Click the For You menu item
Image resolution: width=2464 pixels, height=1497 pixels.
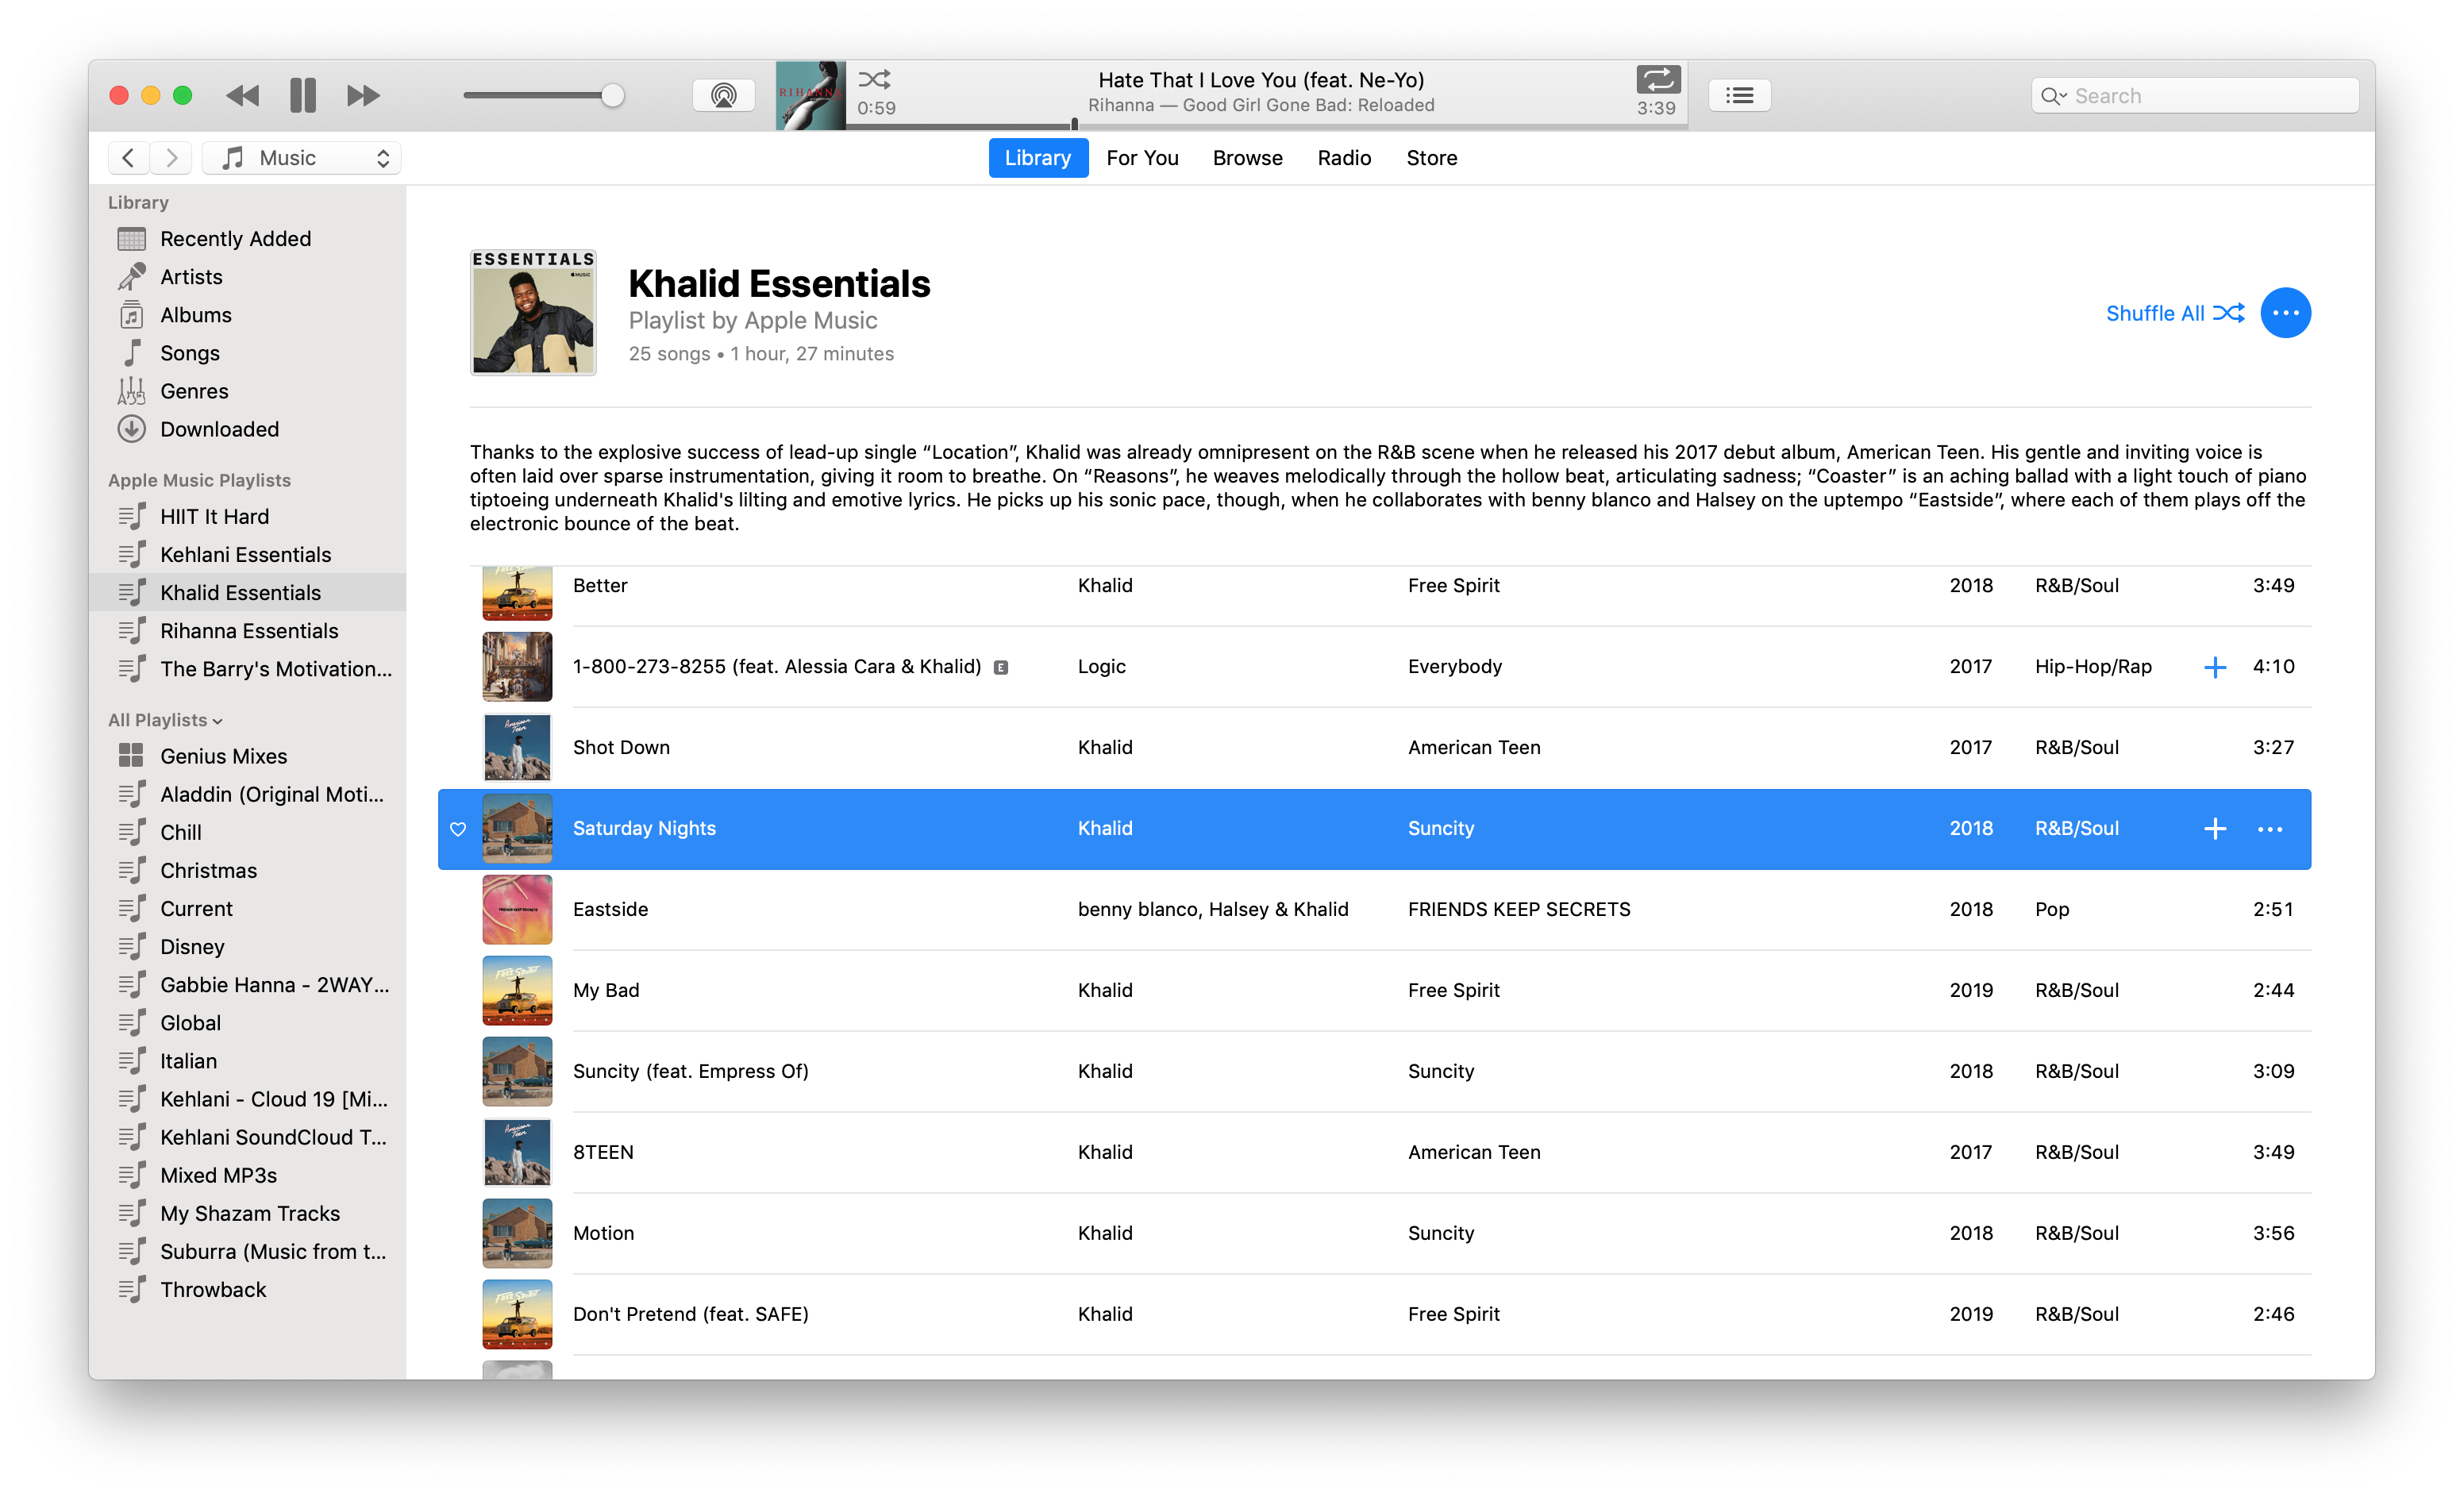click(x=1141, y=156)
